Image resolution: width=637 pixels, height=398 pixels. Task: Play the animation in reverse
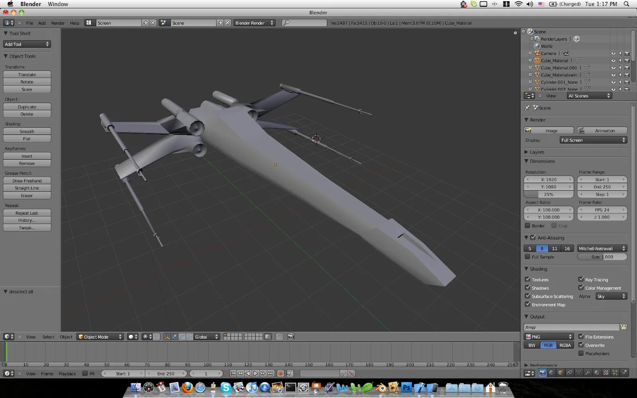point(248,373)
